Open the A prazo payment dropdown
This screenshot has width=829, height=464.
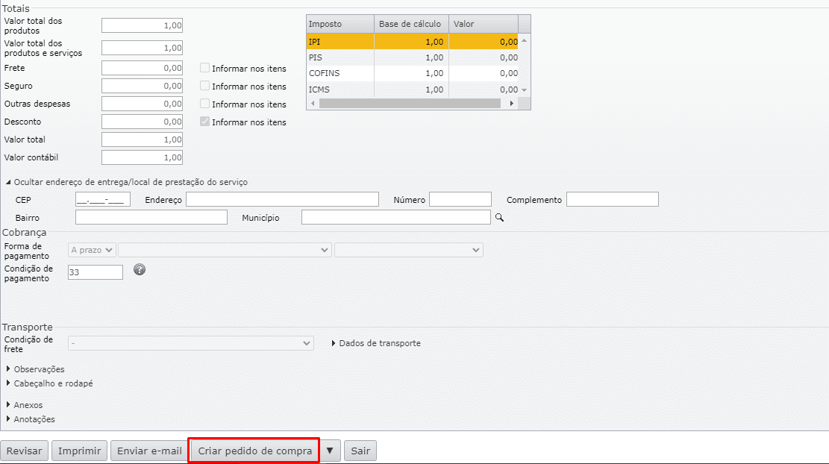(92, 250)
